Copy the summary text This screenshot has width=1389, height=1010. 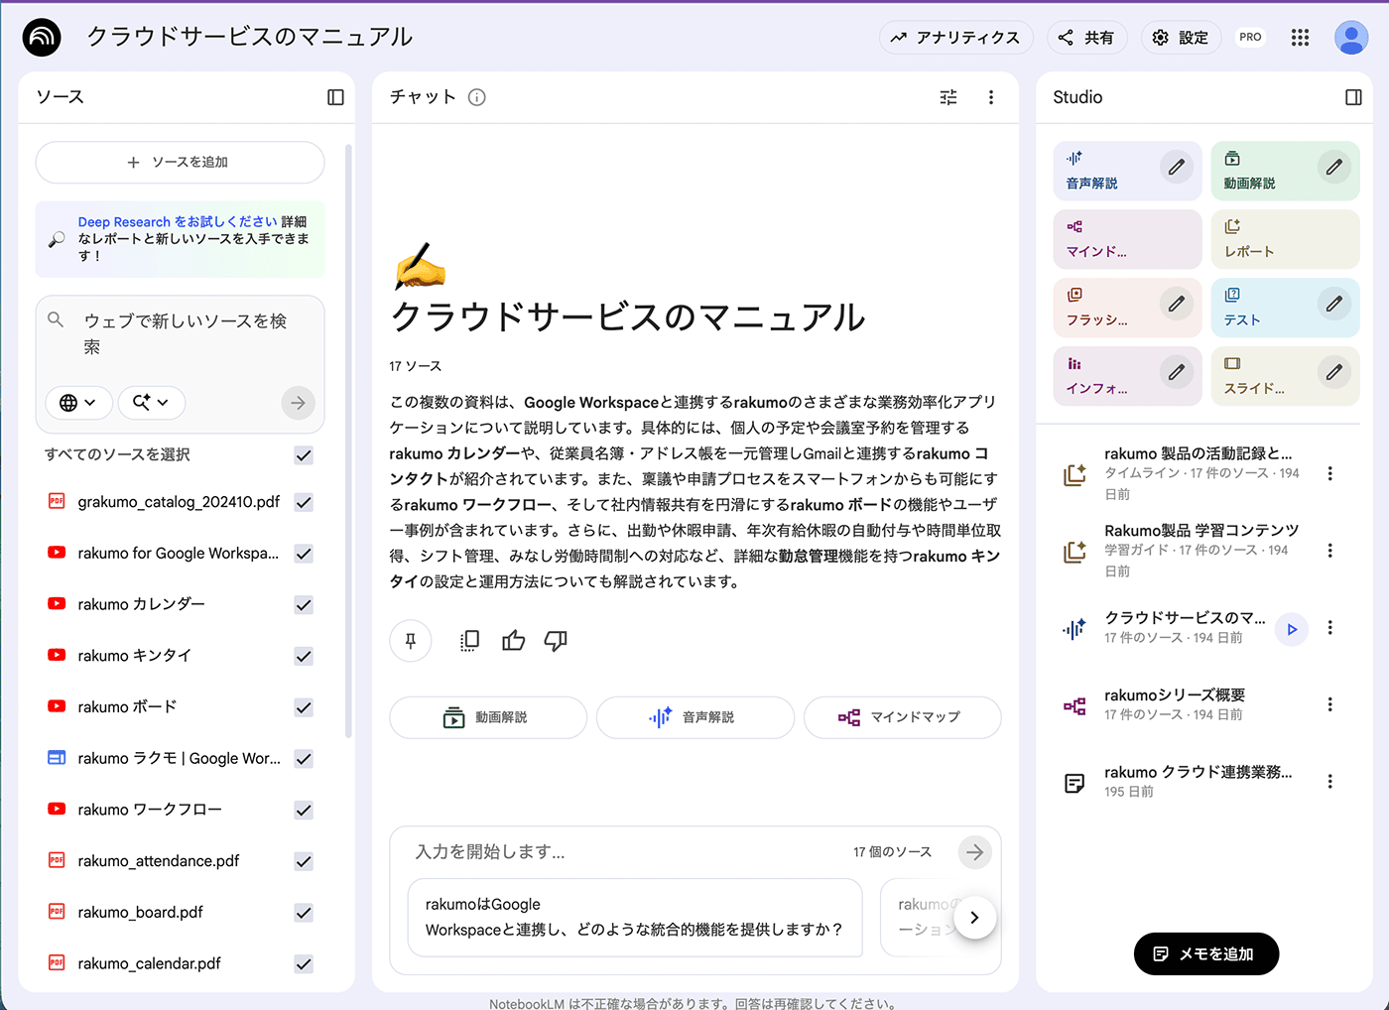coord(468,640)
